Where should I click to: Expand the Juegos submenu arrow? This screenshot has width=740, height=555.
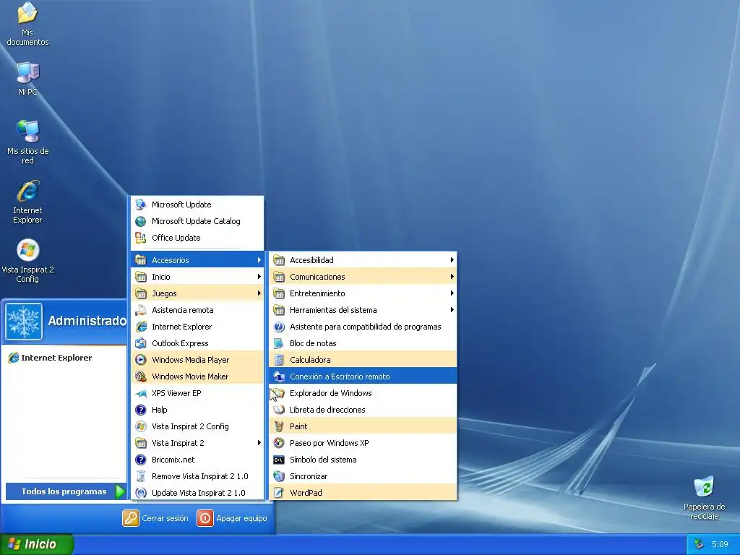coord(259,293)
